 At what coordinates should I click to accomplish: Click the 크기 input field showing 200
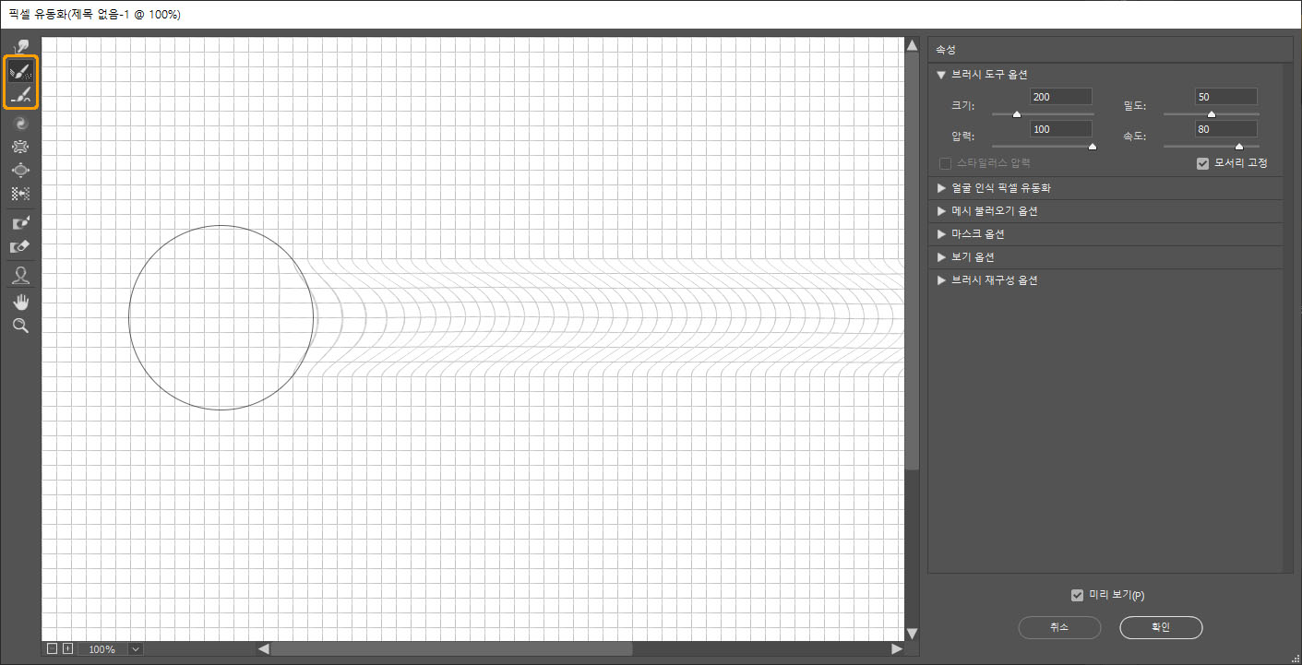pos(1060,97)
